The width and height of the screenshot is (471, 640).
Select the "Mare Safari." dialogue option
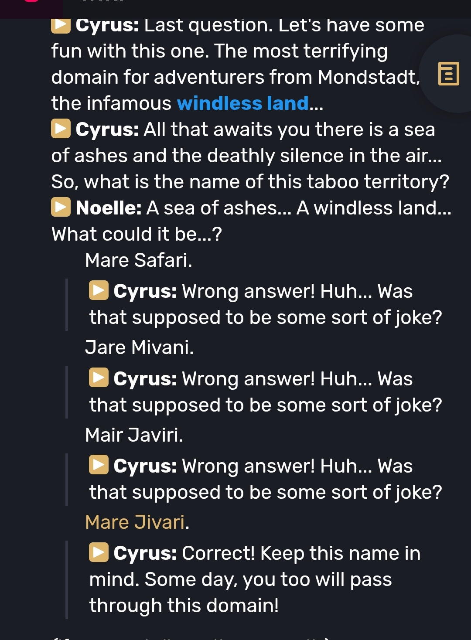click(x=138, y=260)
